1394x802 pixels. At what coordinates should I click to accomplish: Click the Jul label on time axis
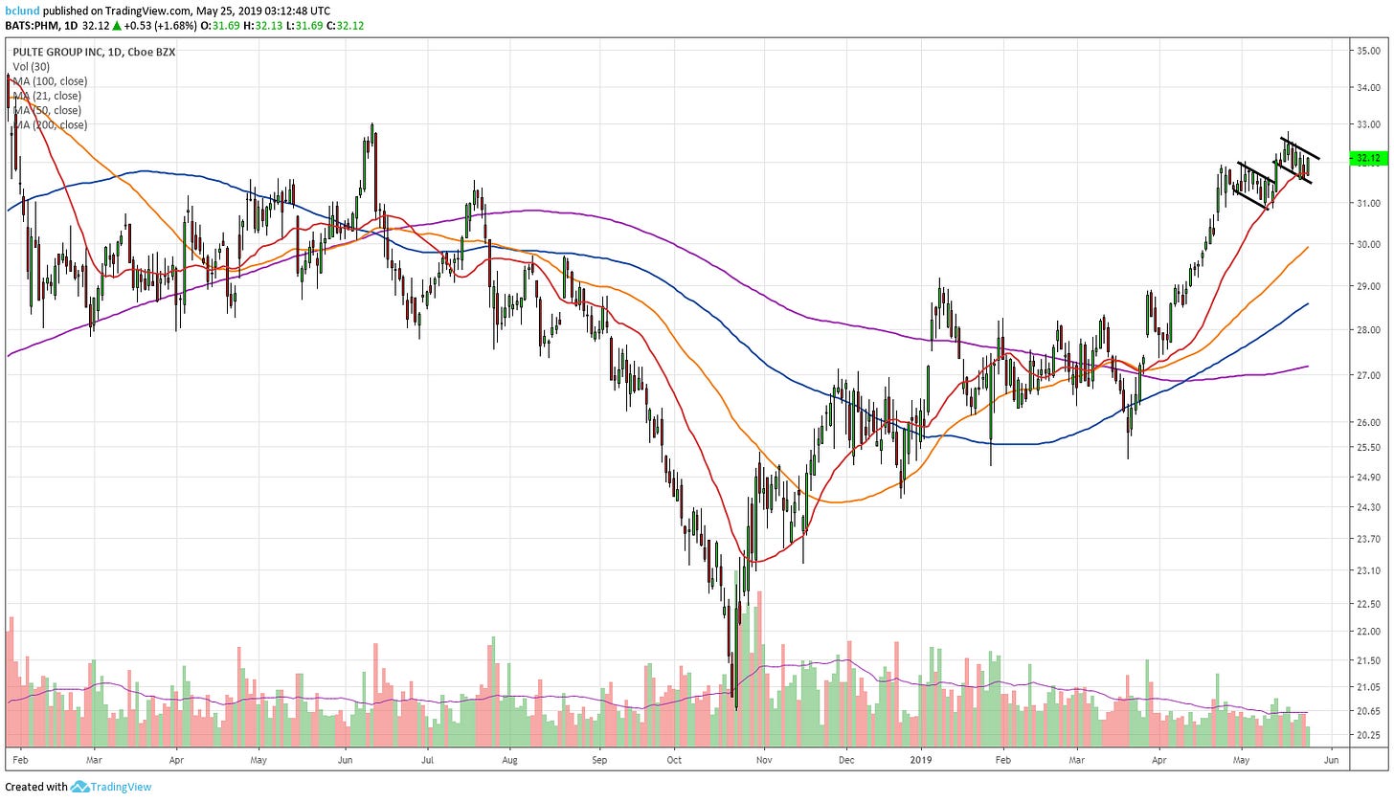pyautogui.click(x=428, y=758)
